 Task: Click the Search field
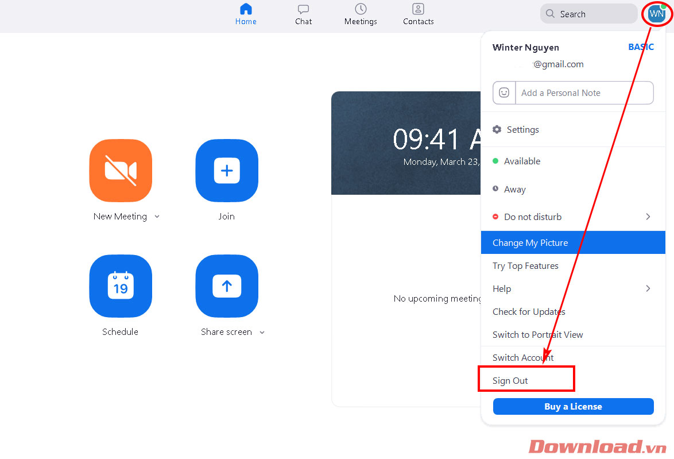click(x=588, y=14)
